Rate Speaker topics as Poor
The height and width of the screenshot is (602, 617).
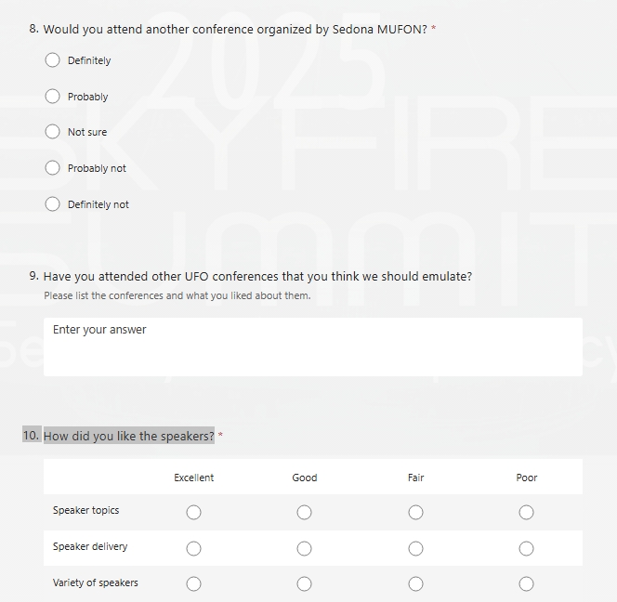[x=526, y=512]
